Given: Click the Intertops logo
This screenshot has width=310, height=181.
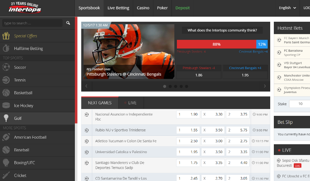Looking at the screenshot, I should click(25, 8).
